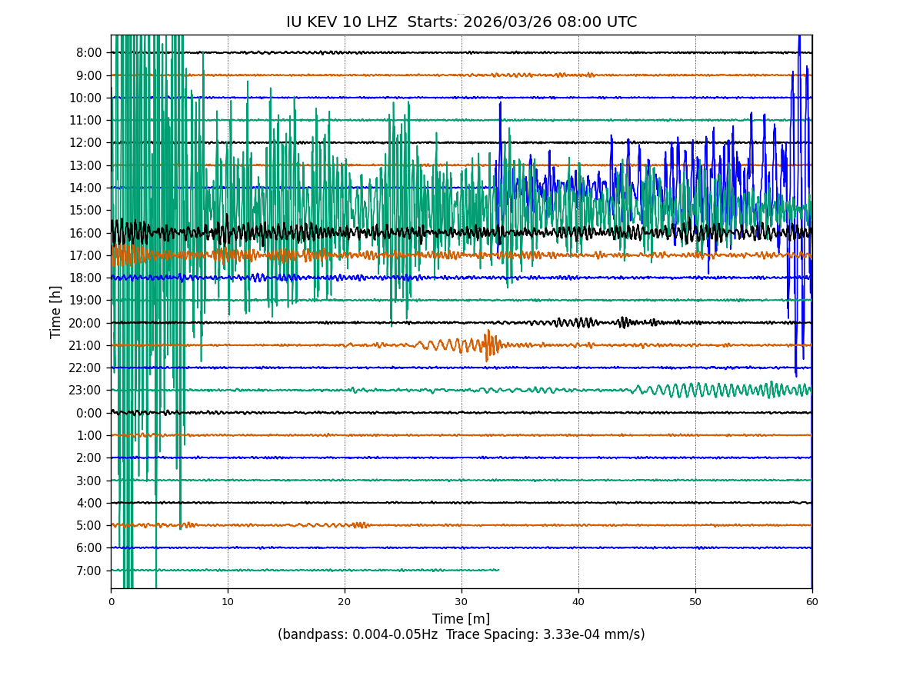
Task: Click the 50 minute x-axis tick label
Action: pos(695,602)
